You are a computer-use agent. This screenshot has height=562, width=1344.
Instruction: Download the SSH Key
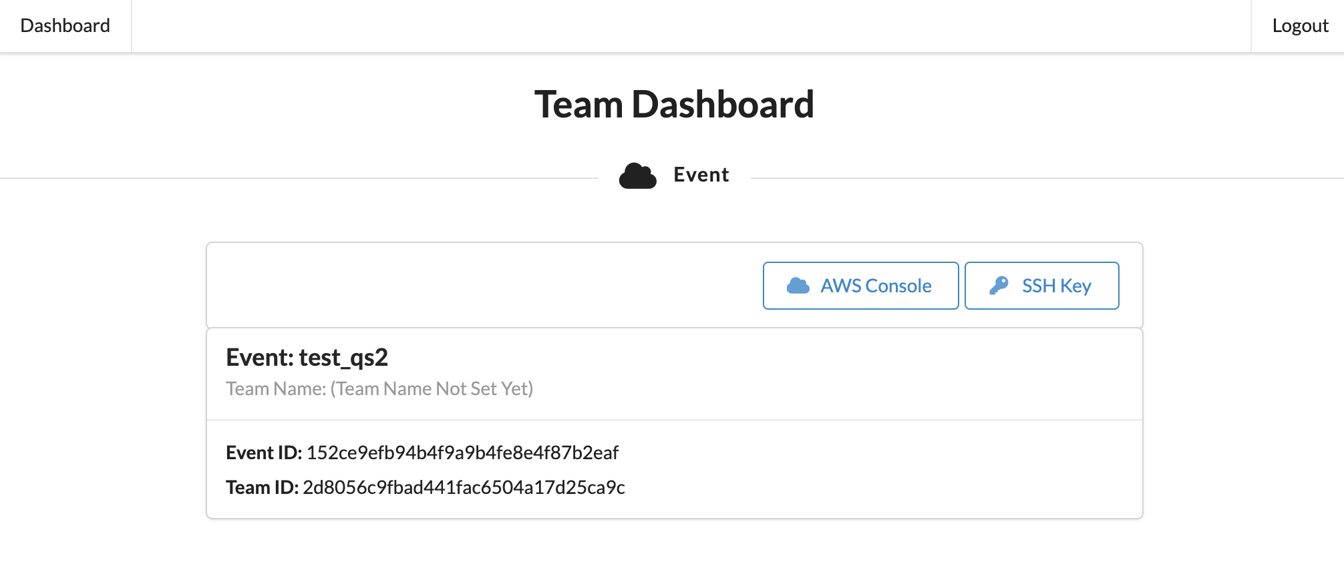tap(1042, 286)
